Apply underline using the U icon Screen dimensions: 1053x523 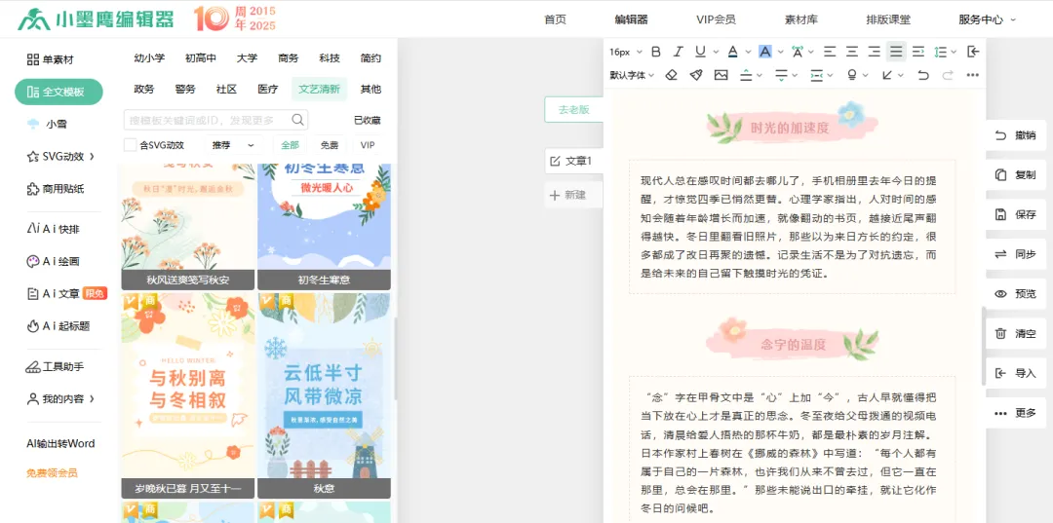(700, 52)
